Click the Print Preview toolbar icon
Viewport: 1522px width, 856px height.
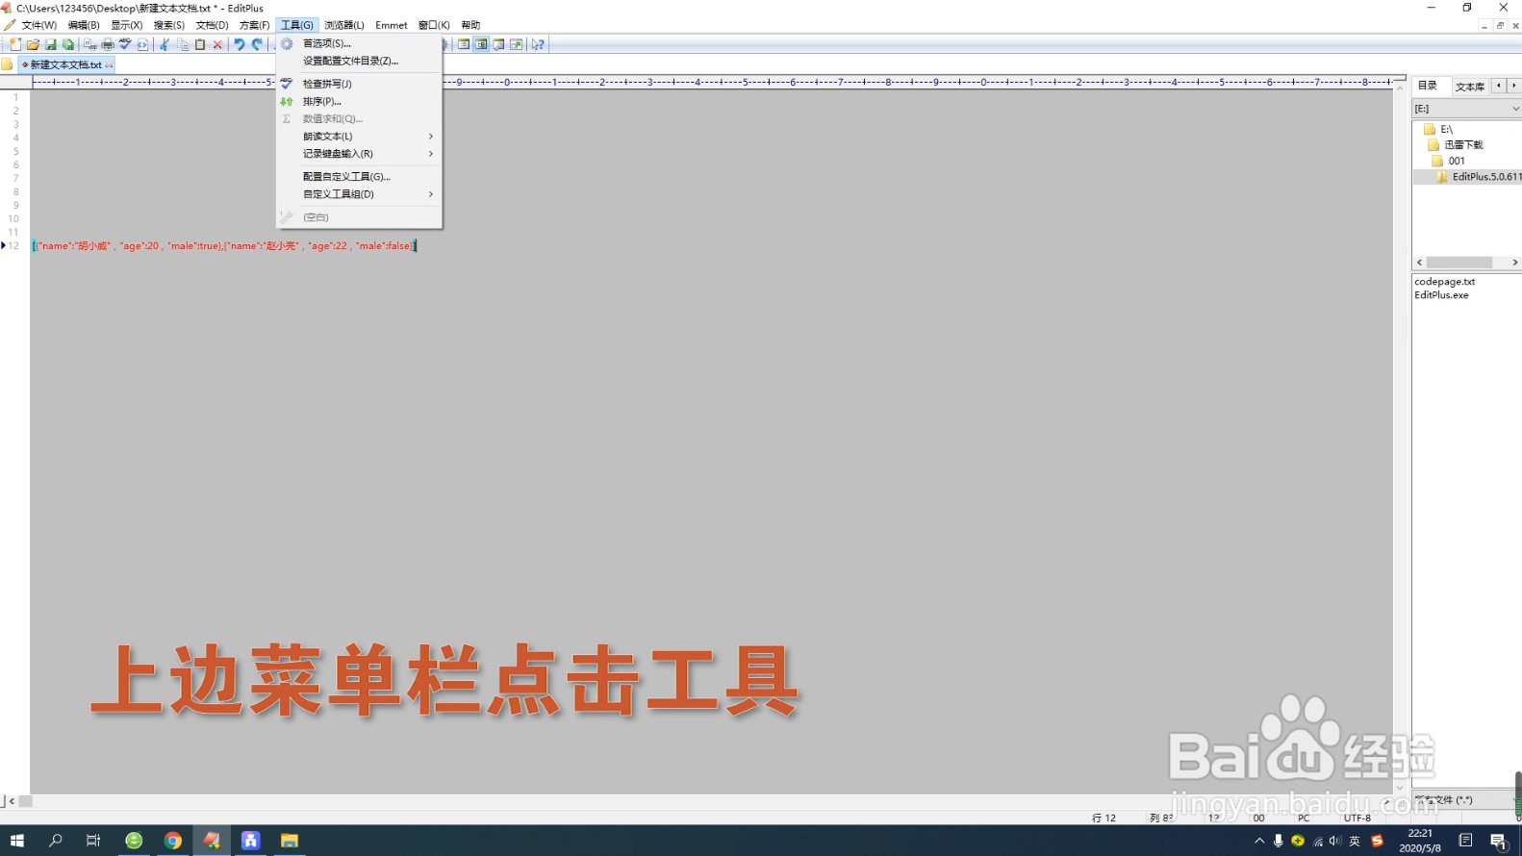pos(89,44)
